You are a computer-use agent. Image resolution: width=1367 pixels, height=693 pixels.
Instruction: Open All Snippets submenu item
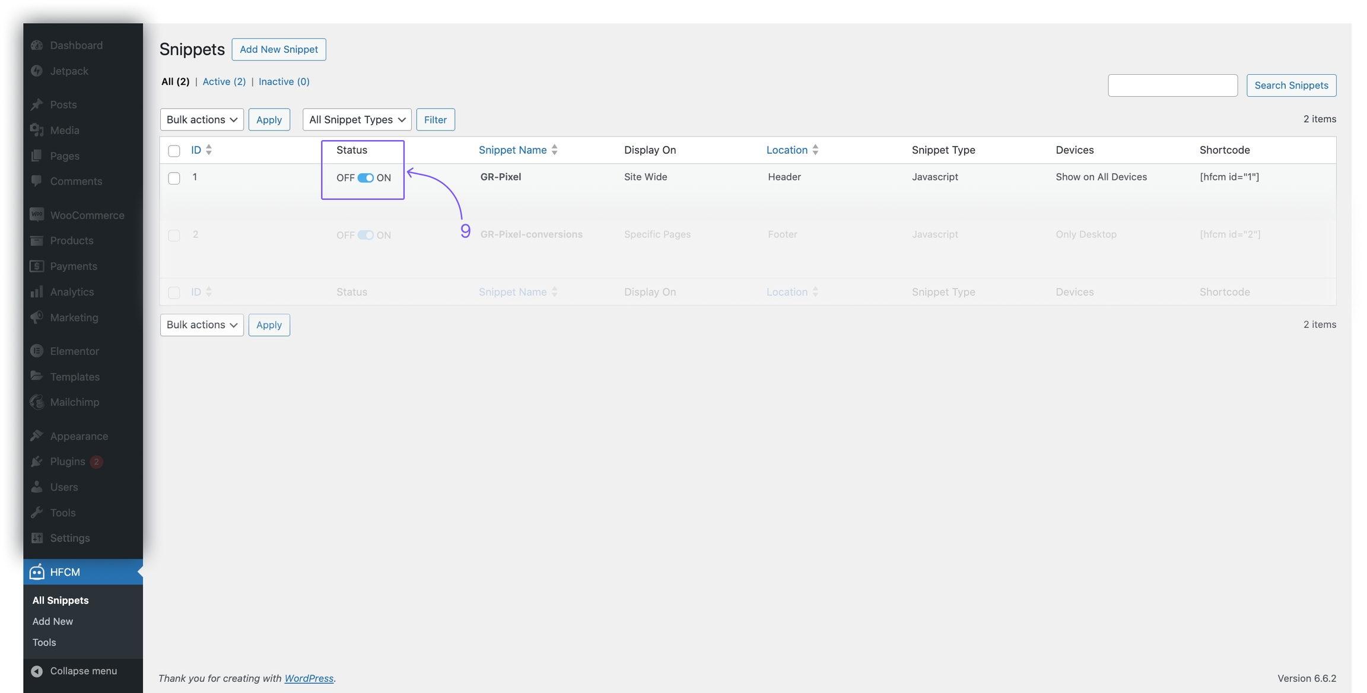click(x=61, y=600)
